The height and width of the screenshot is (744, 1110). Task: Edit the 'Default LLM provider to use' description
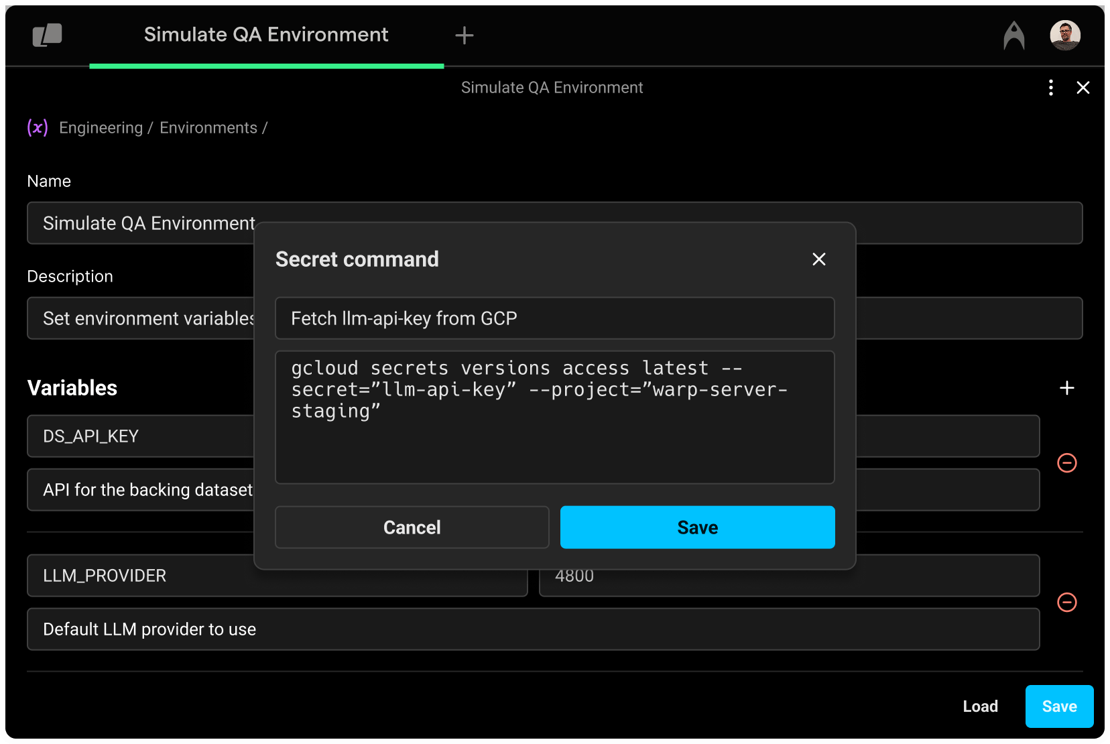tap(533, 629)
